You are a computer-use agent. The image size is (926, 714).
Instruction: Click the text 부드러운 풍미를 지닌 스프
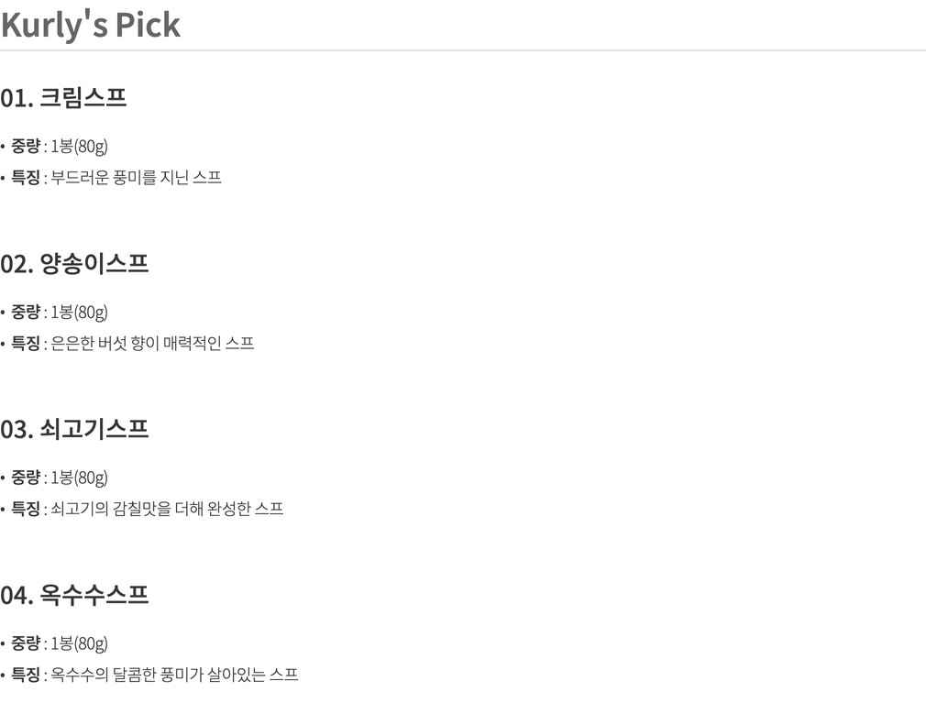click(x=136, y=177)
